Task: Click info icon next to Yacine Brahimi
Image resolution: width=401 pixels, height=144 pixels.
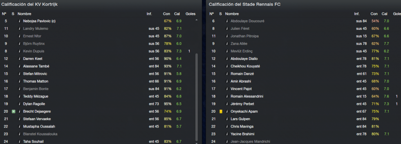Action: coord(227,134)
